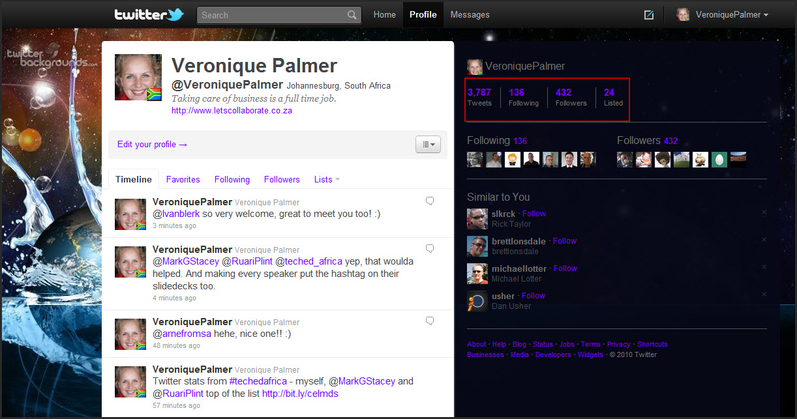797x419 pixels.
Task: Click the large Veronique Palmer profile photo
Action: (x=138, y=78)
